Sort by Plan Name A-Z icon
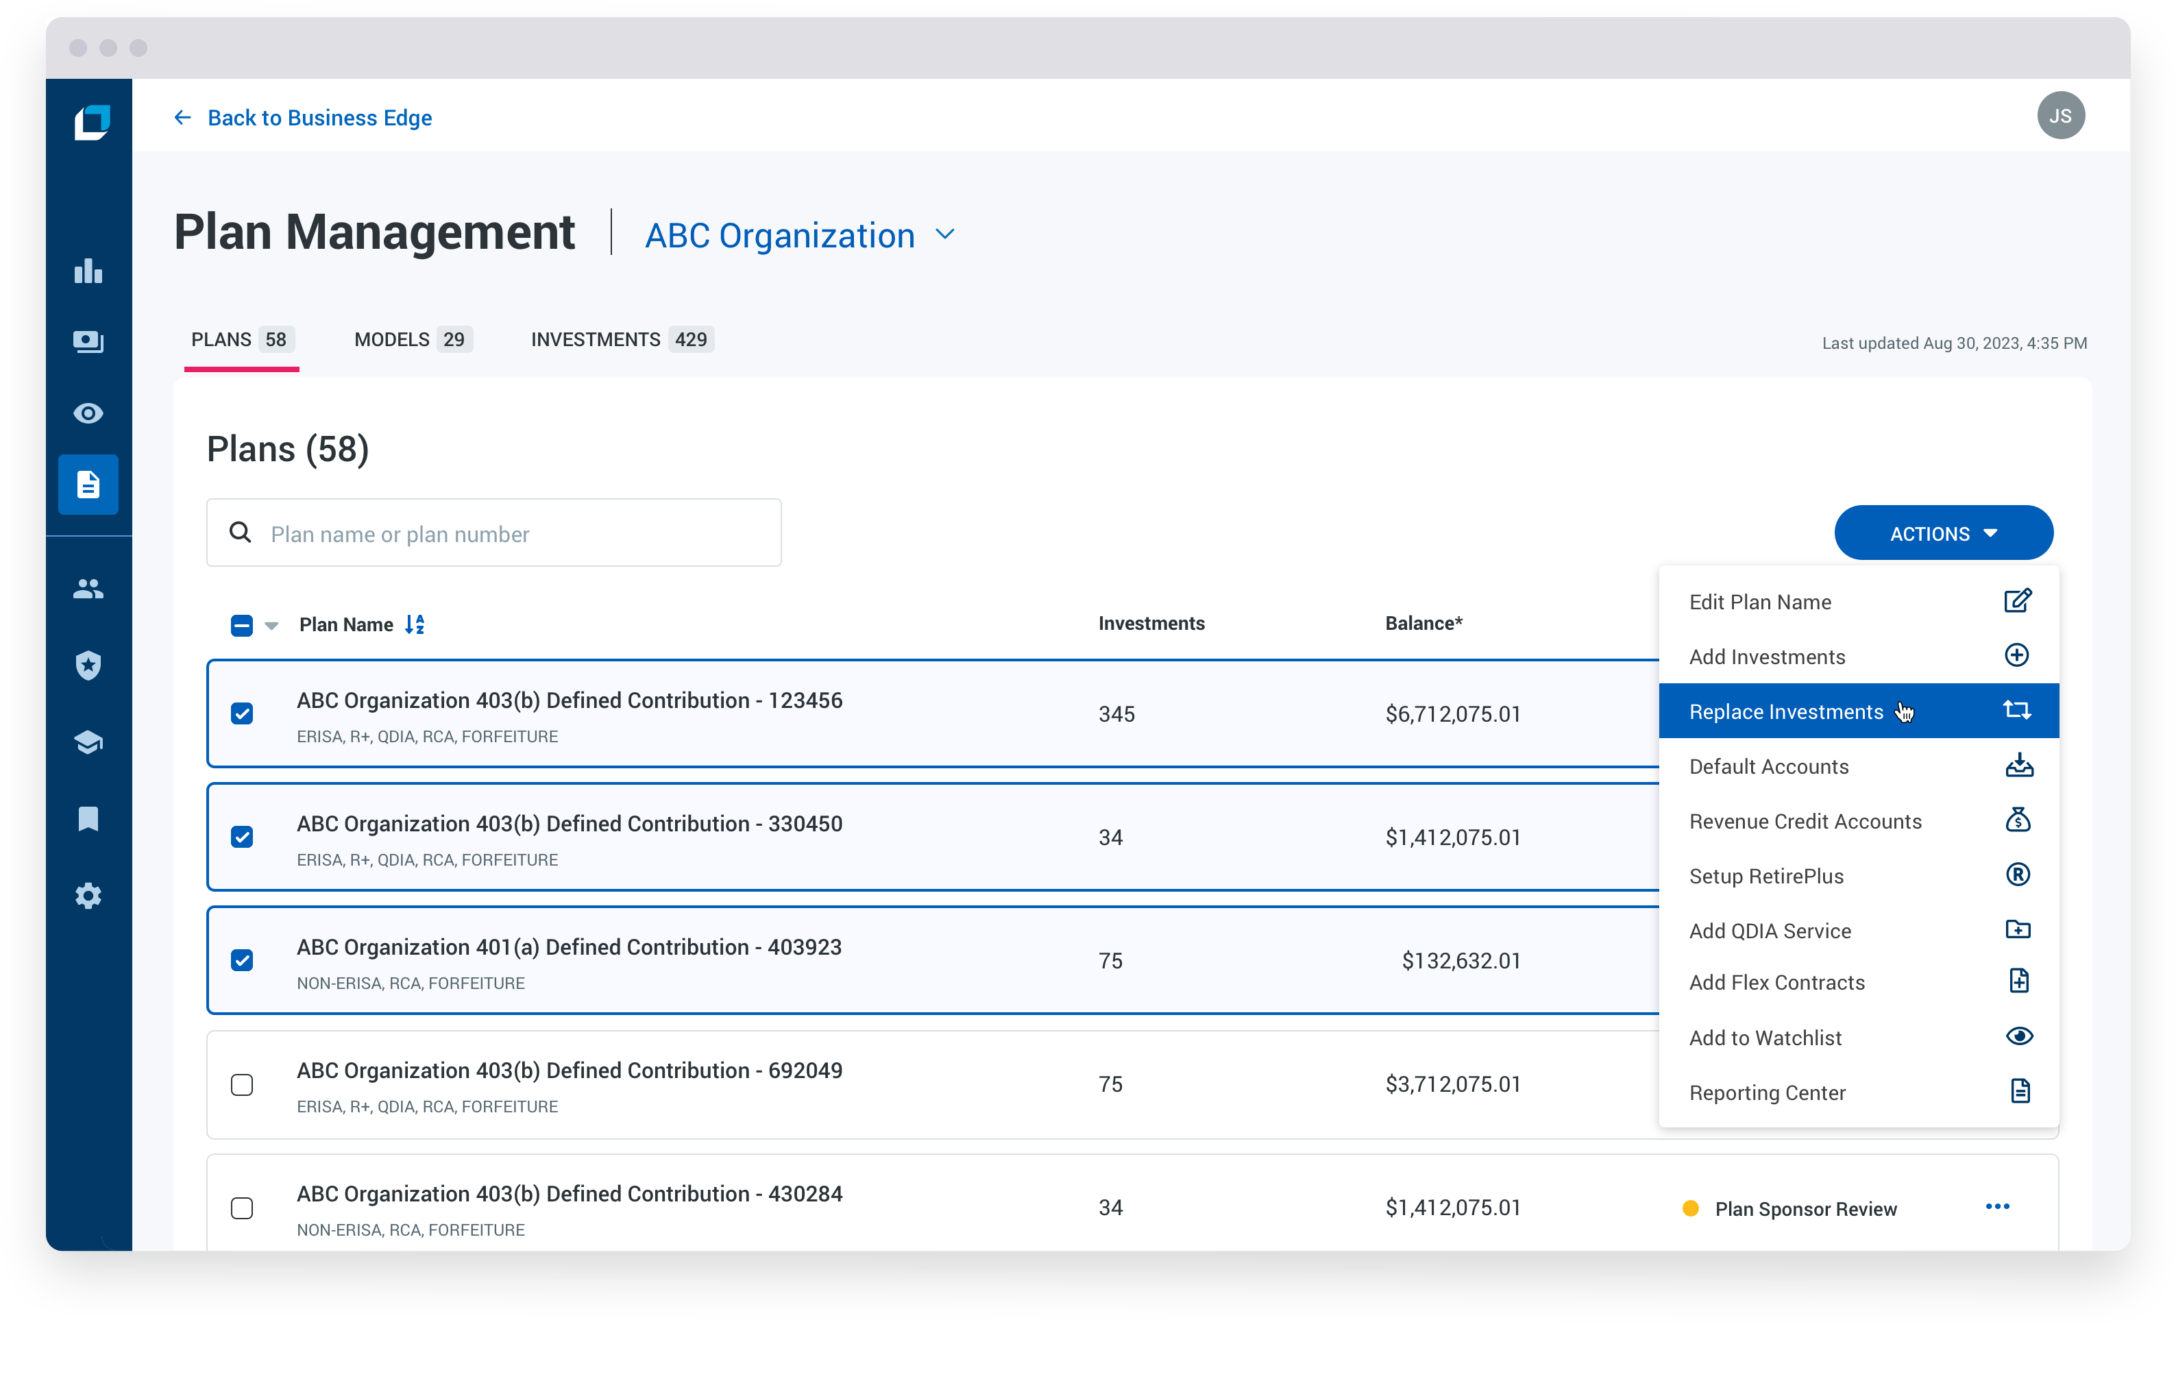Image resolution: width=2176 pixels, height=1381 pixels. (415, 624)
